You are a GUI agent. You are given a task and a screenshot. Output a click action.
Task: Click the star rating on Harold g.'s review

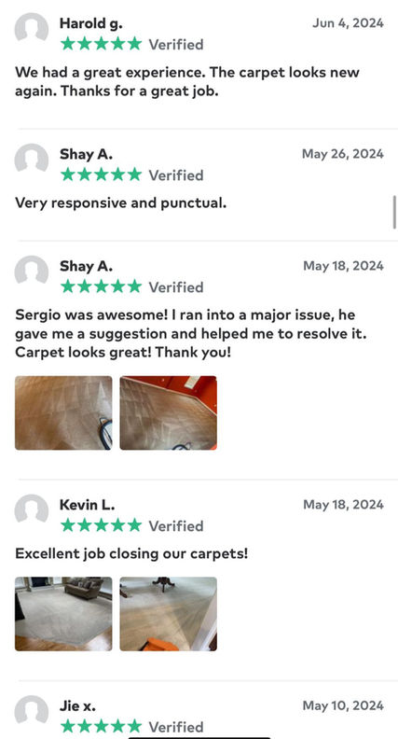tap(101, 44)
